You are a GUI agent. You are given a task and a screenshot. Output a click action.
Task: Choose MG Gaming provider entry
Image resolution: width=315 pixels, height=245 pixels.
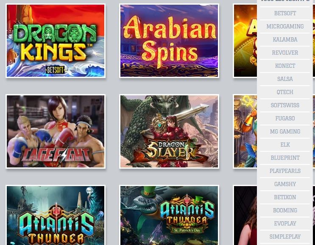click(x=285, y=131)
